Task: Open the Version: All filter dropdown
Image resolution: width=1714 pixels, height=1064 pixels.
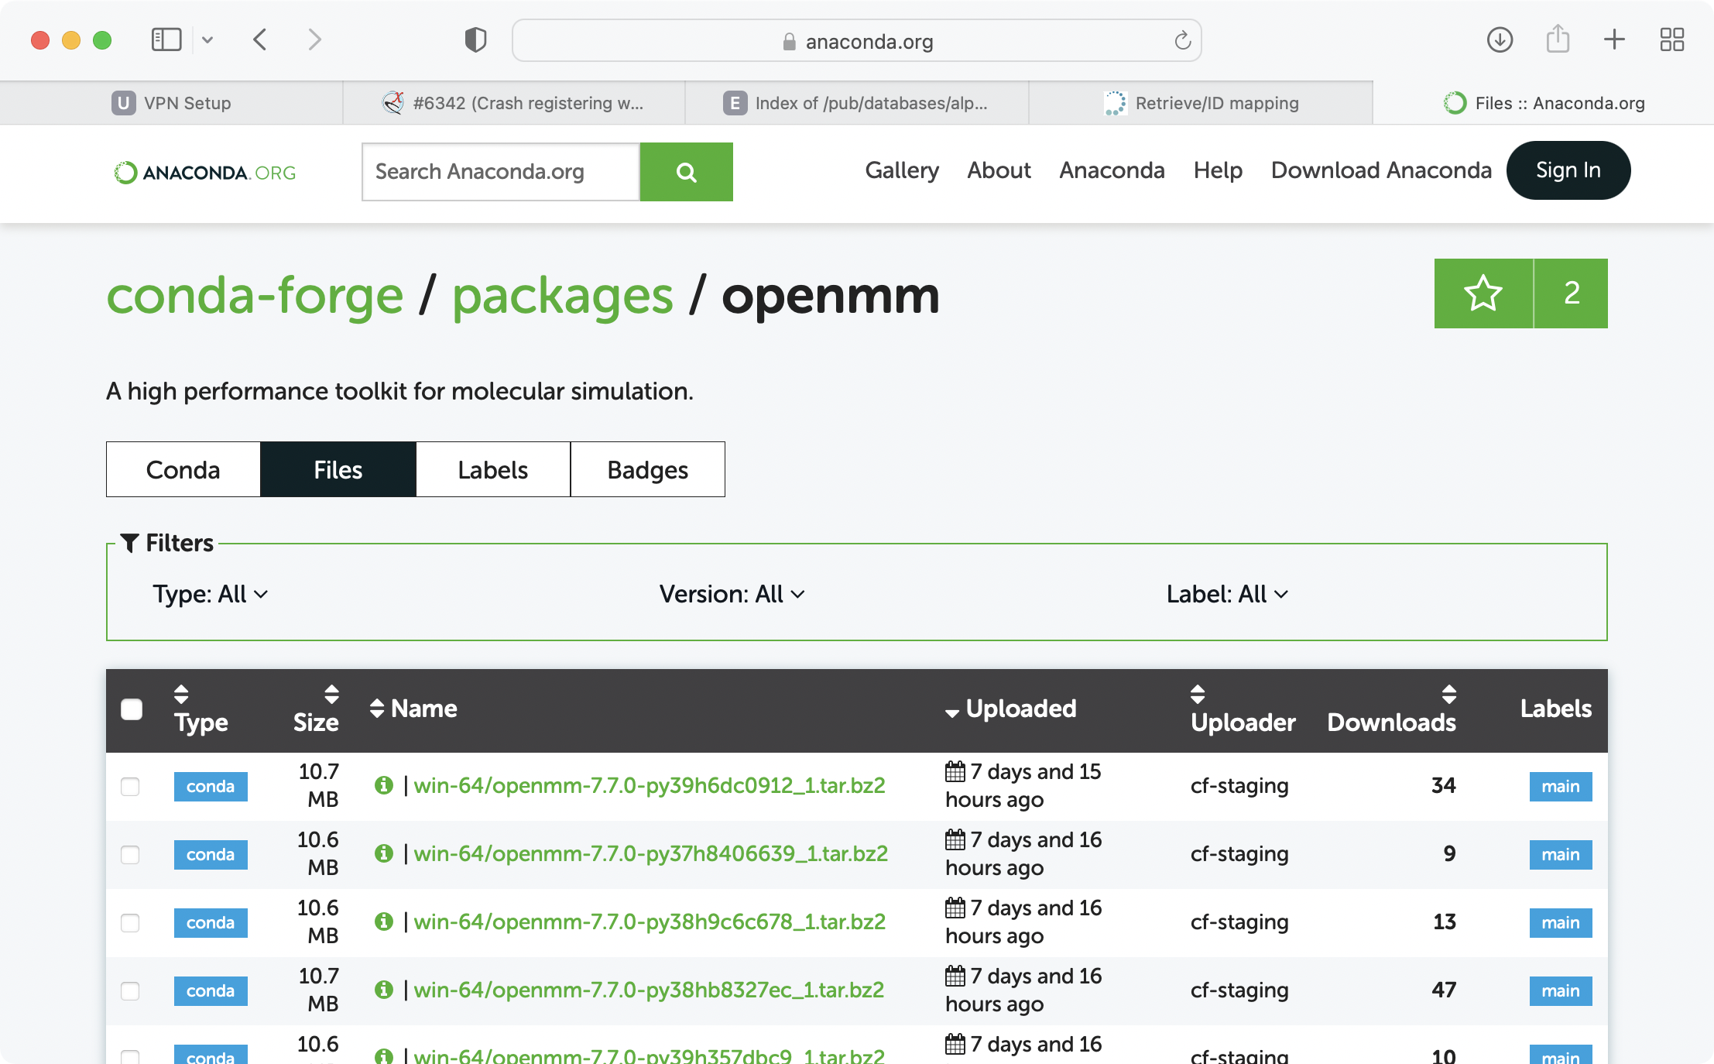Action: (732, 594)
